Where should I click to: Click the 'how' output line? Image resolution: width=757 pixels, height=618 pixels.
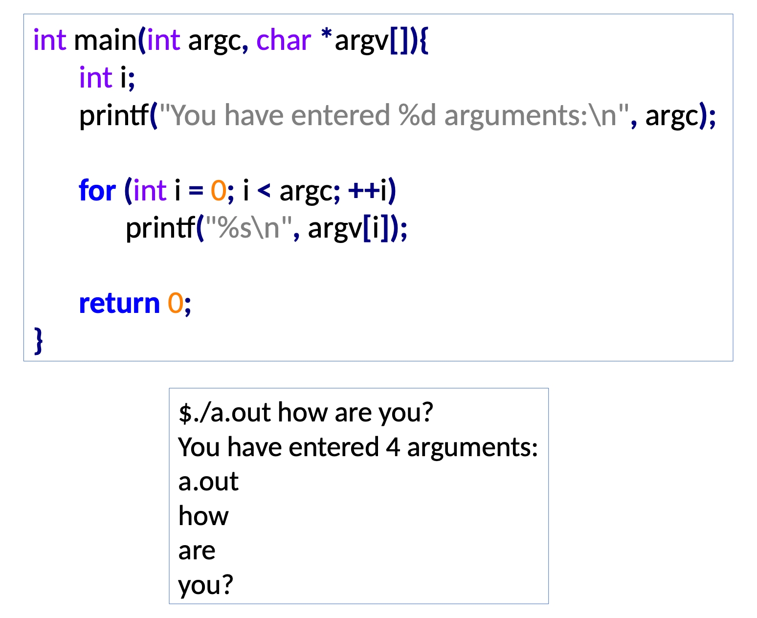(x=203, y=516)
